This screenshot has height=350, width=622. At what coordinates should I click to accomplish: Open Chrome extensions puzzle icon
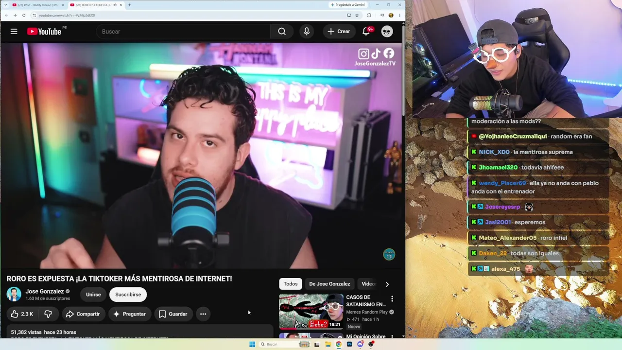[x=369, y=15]
